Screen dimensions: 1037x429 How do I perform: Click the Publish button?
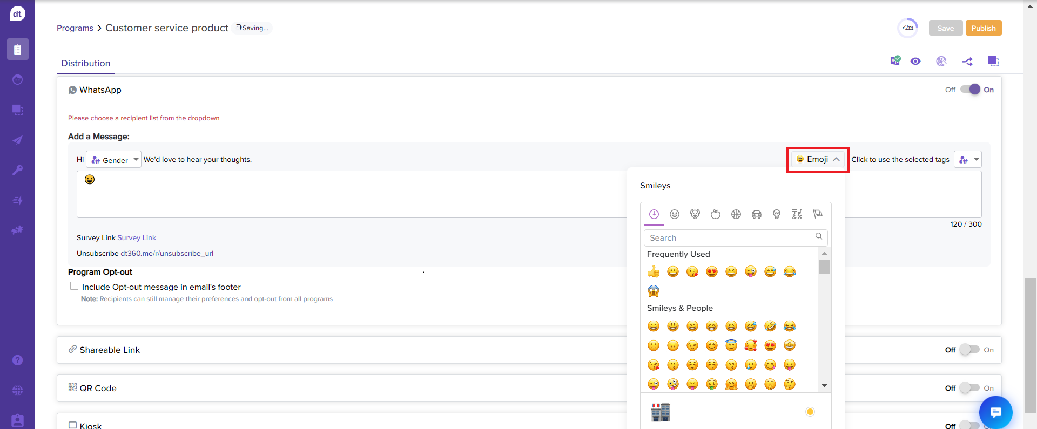click(x=984, y=28)
